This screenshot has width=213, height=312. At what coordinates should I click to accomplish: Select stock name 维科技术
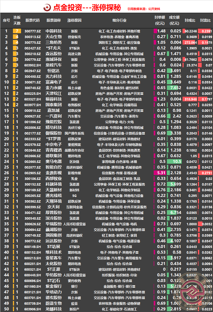click(x=54, y=252)
